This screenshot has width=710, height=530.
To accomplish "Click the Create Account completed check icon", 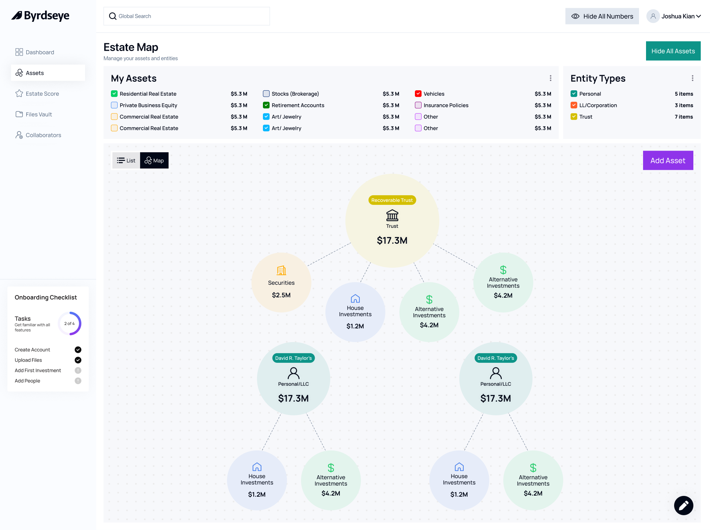I will point(78,350).
